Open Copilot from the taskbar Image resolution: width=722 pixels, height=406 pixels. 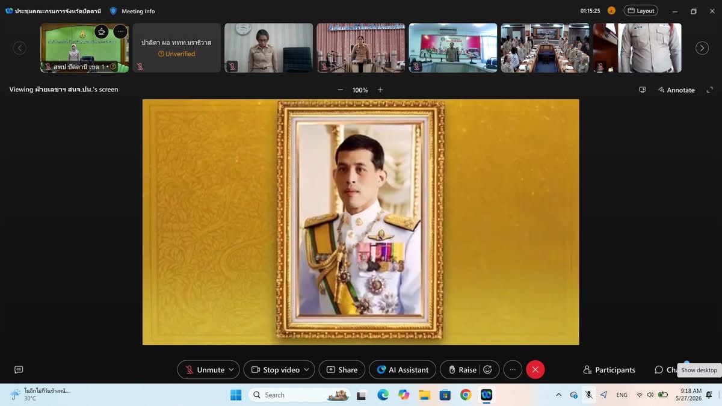tap(403, 395)
